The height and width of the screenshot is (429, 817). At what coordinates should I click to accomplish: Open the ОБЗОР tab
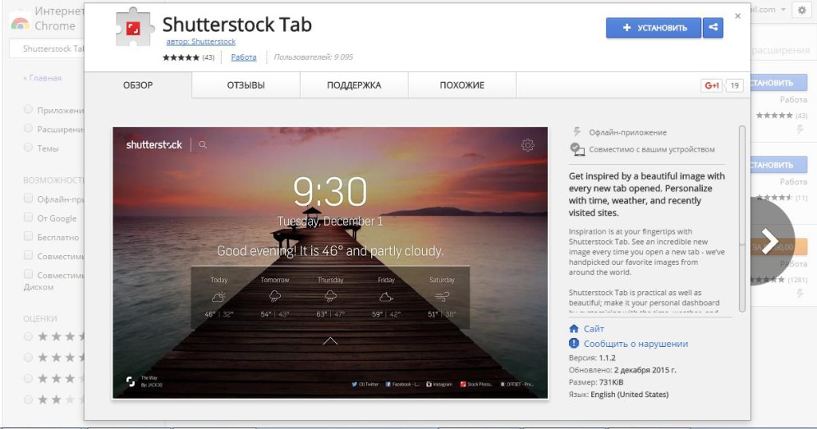[138, 85]
